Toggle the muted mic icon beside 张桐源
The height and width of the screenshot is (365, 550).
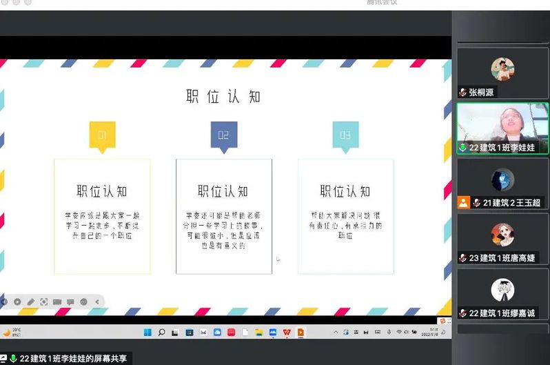click(x=463, y=92)
